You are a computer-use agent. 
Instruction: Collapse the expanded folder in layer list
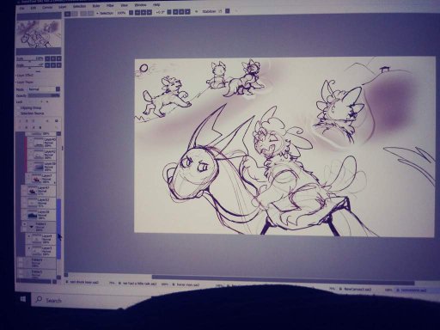coord(32,227)
